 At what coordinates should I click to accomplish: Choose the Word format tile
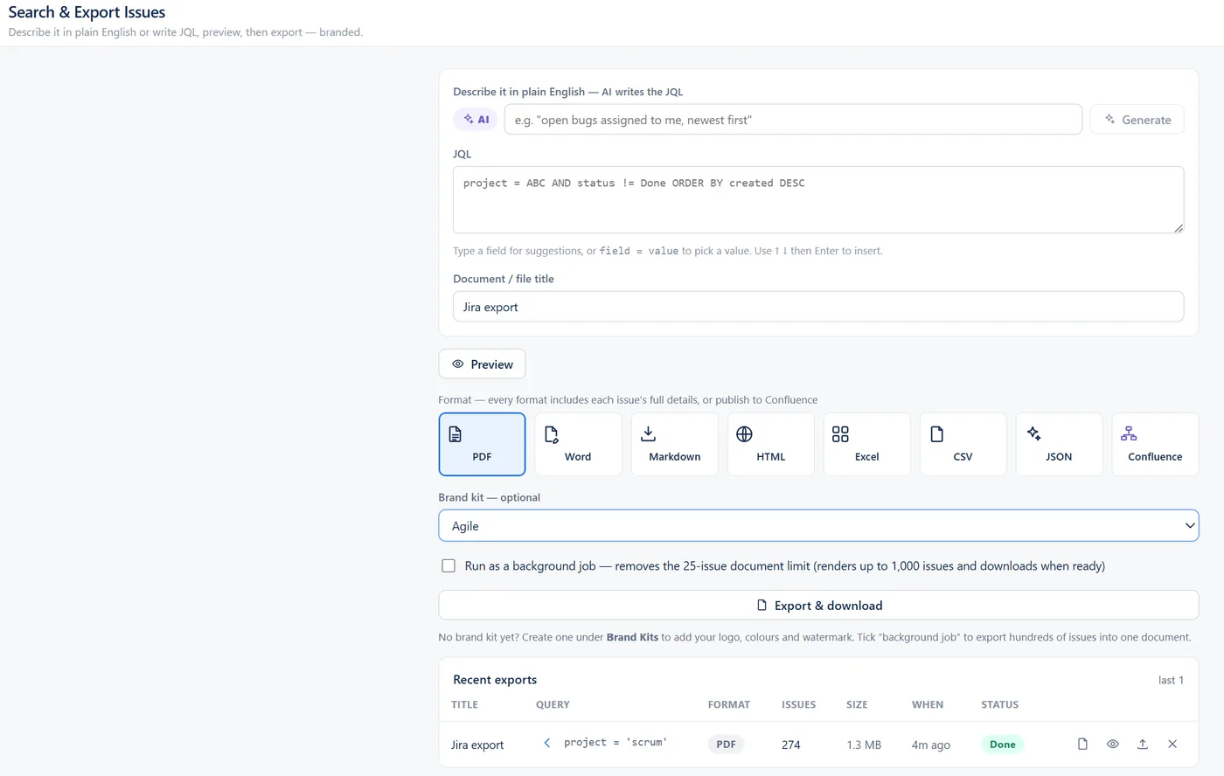578,444
